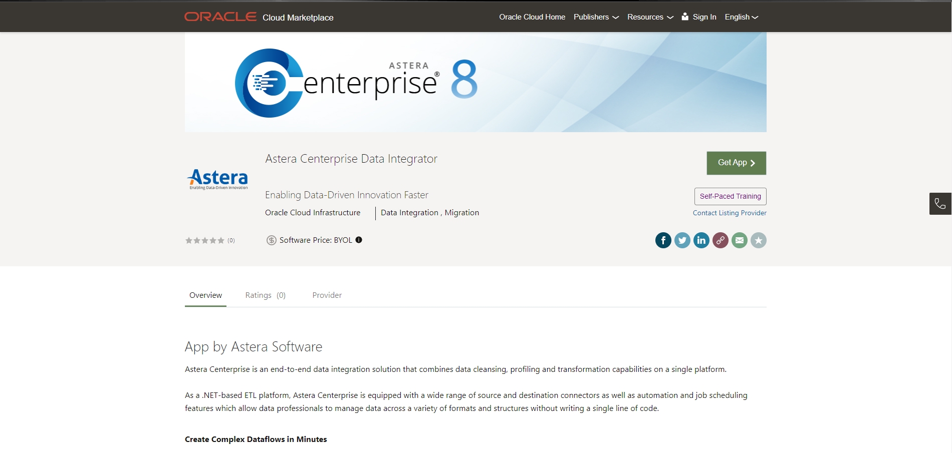Expand the Resources dropdown
This screenshot has width=952, height=453.
(650, 17)
